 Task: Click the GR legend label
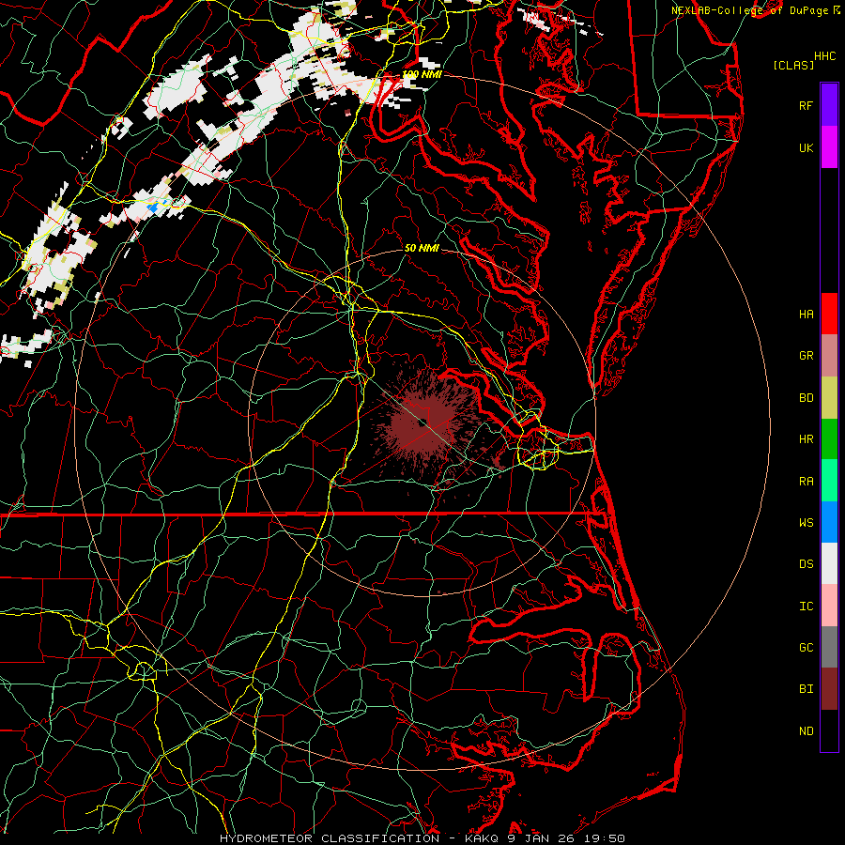(807, 356)
